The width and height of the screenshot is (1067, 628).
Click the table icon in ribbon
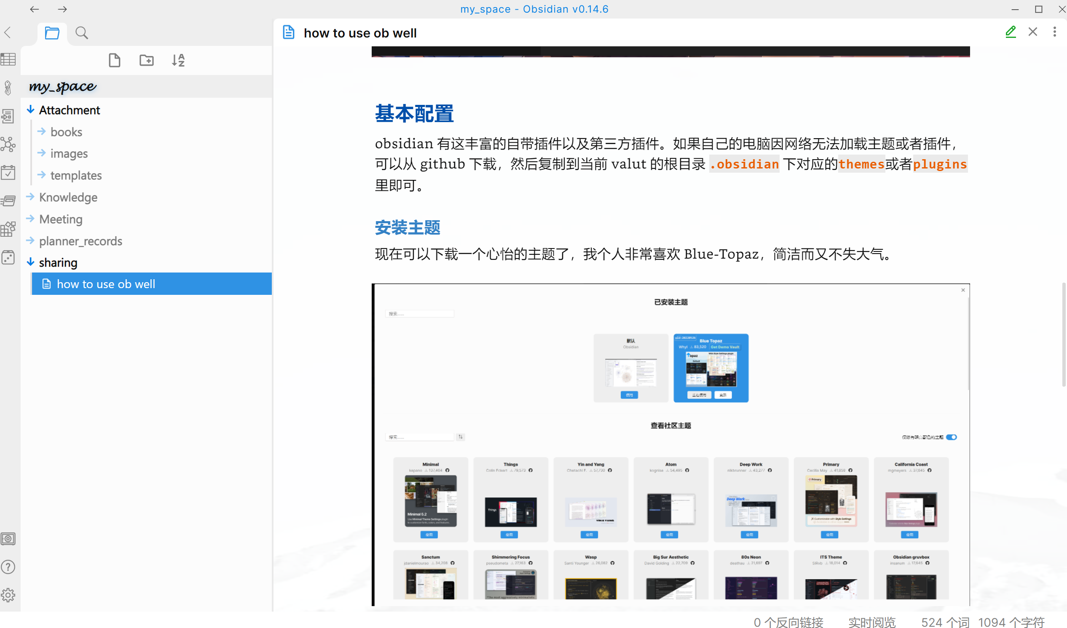pyautogui.click(x=8, y=59)
